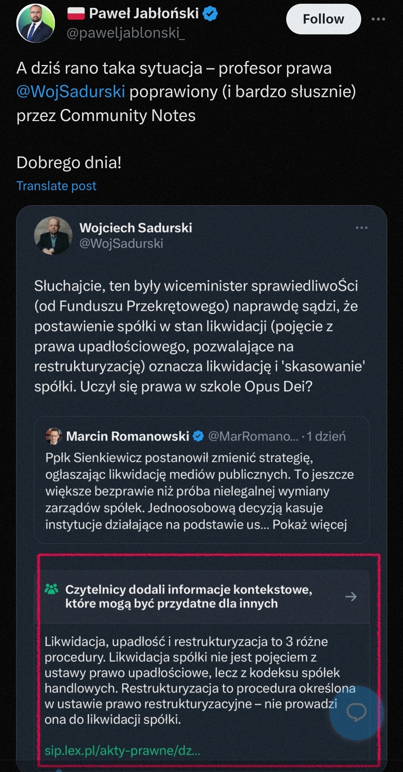The image size is (403, 772).
Task: Tap the floating blue reply bubble button
Action: (356, 713)
